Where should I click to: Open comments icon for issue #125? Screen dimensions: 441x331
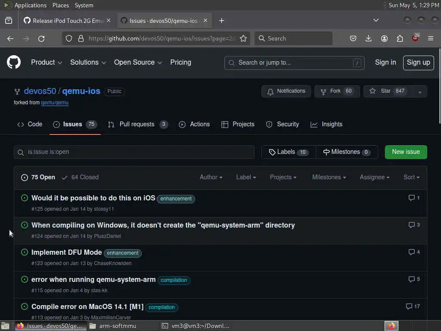pyautogui.click(x=414, y=198)
